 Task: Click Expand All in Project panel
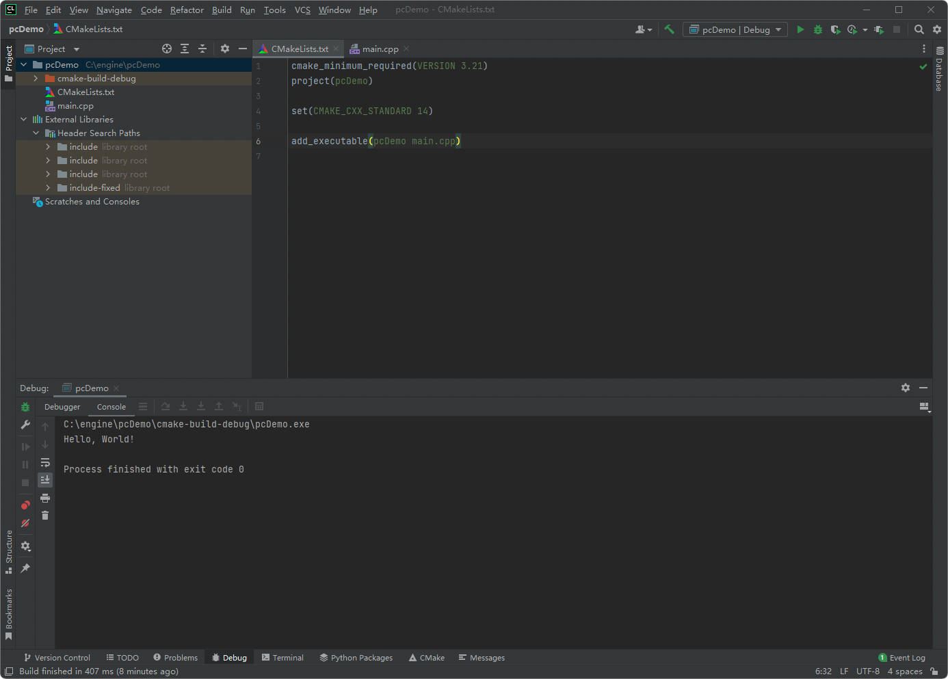[x=185, y=49]
